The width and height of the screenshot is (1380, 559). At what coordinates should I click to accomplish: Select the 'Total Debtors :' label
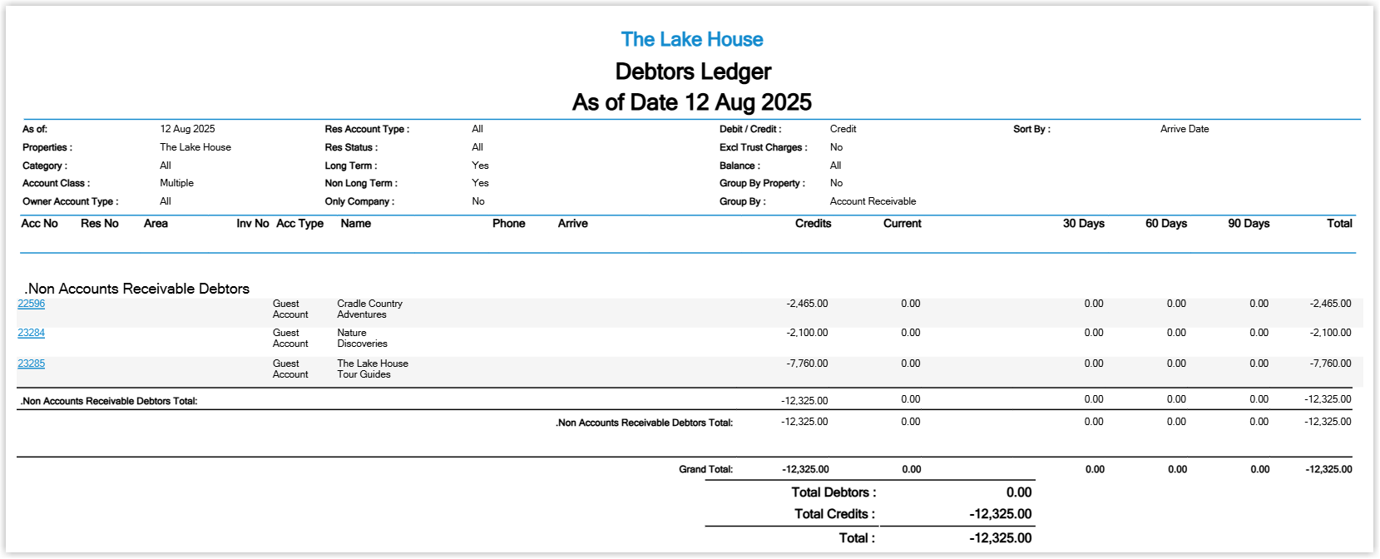(x=833, y=492)
